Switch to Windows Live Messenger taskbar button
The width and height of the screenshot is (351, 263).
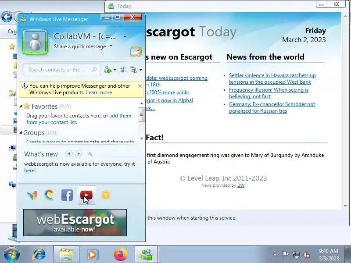pos(147,255)
